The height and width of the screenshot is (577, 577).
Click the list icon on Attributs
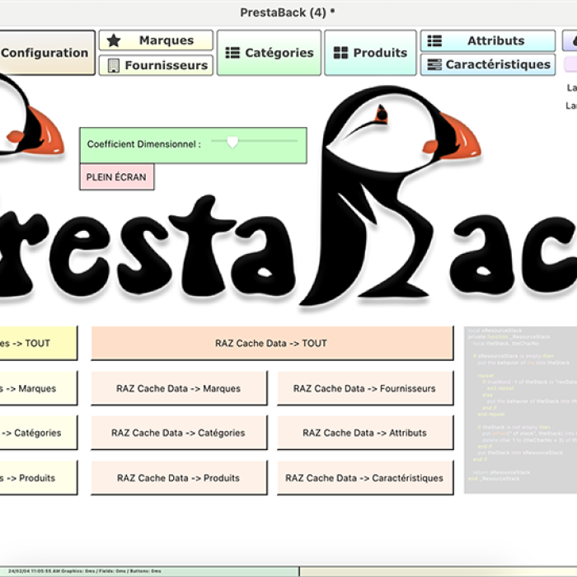[x=434, y=40]
